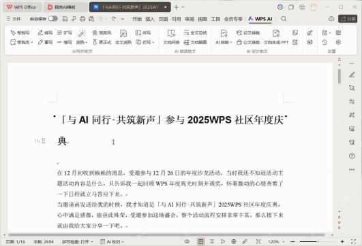The image size is (362, 246).
Task: Click the 润色 magic wand icon
Action: pos(82,33)
